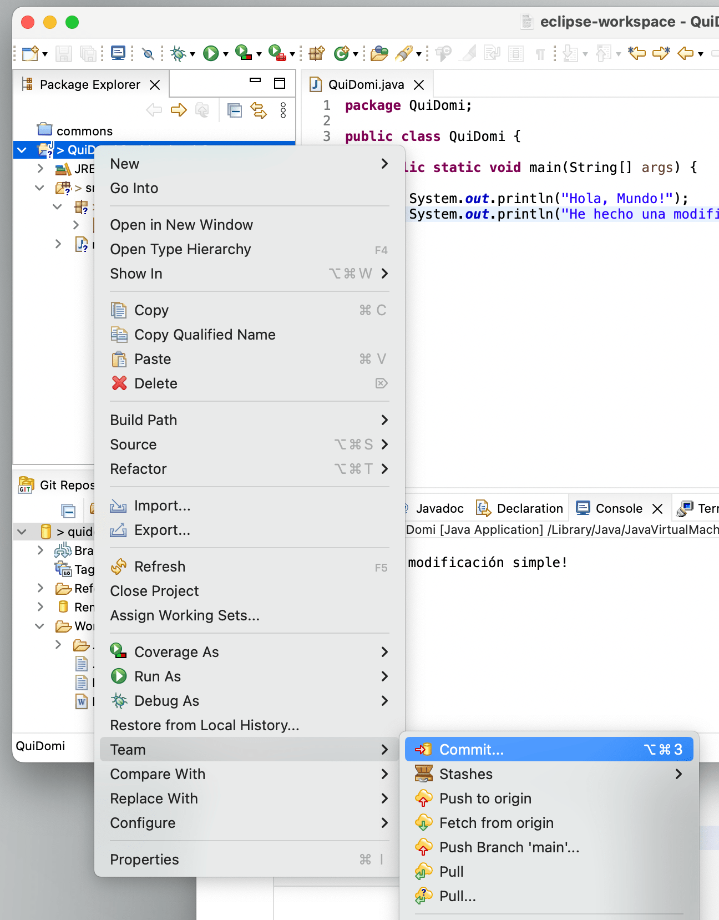Choose Commit... from the Team submenu
Image resolution: width=719 pixels, height=920 pixels.
click(549, 749)
